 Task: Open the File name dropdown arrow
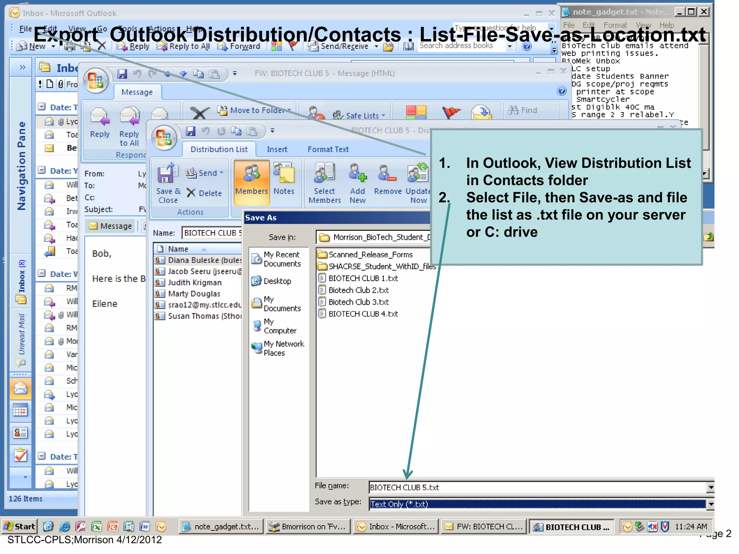point(710,488)
